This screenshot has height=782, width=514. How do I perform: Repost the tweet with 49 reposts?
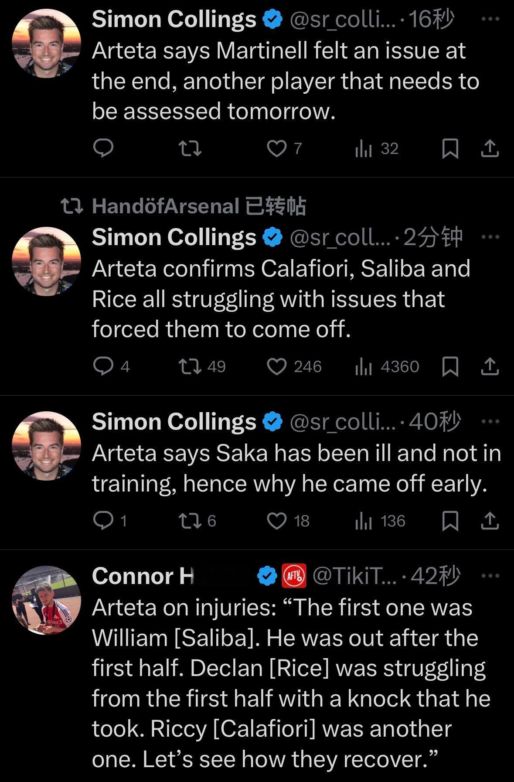[191, 366]
